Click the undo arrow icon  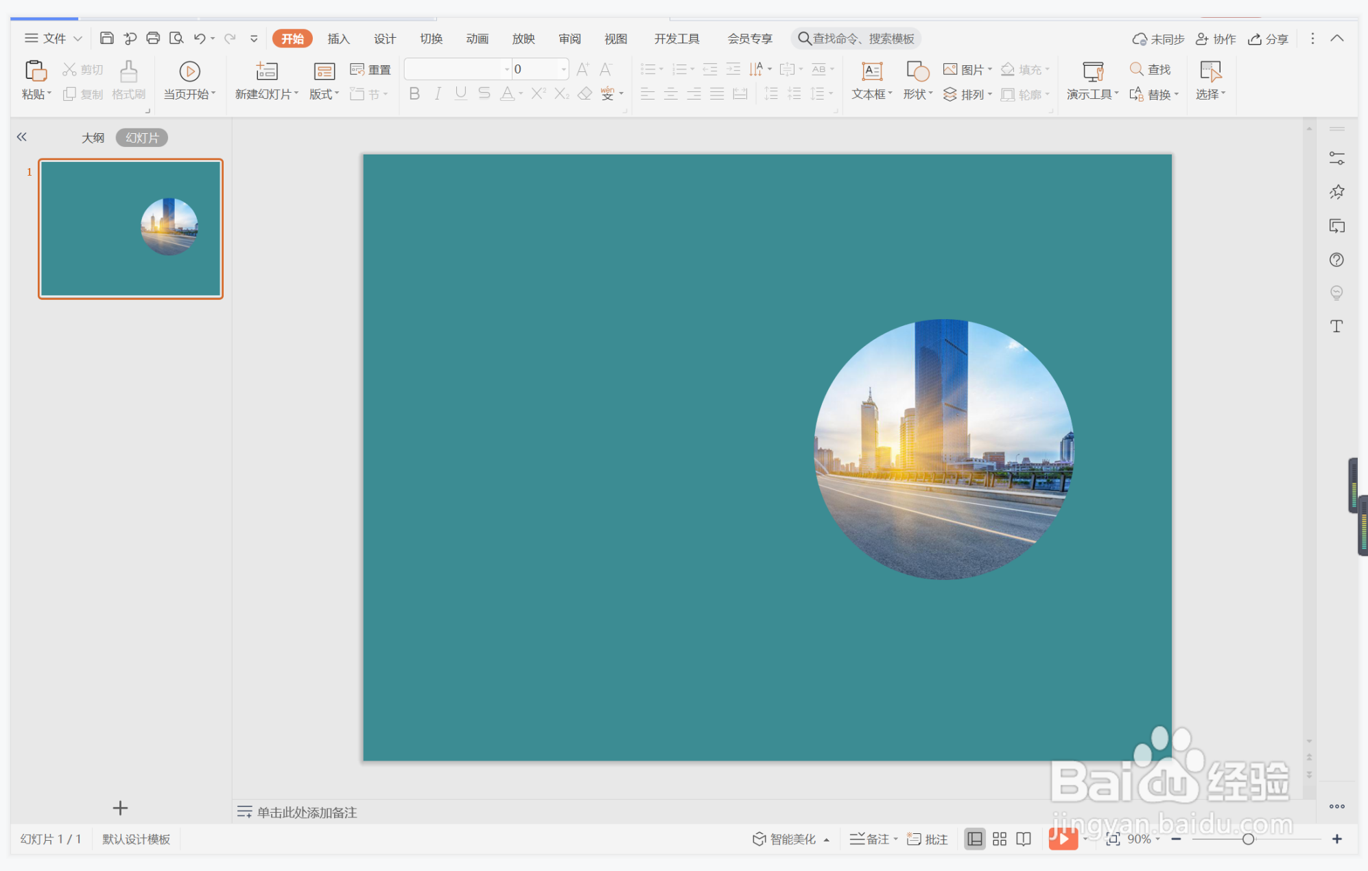tap(200, 38)
